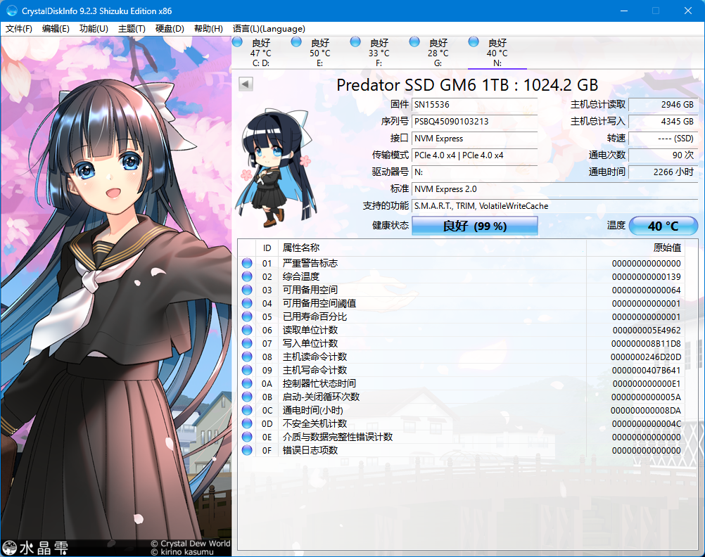Screen dimensions: 705x557
Task: Click the 通电次数 value 90 次
Action: click(x=663, y=155)
